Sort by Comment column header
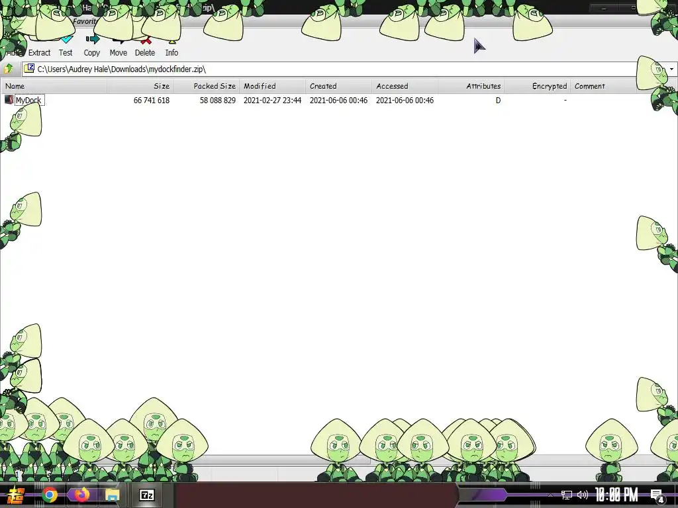 [x=603, y=86]
